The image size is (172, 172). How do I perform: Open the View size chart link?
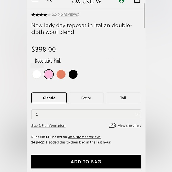pyautogui.click(x=129, y=125)
